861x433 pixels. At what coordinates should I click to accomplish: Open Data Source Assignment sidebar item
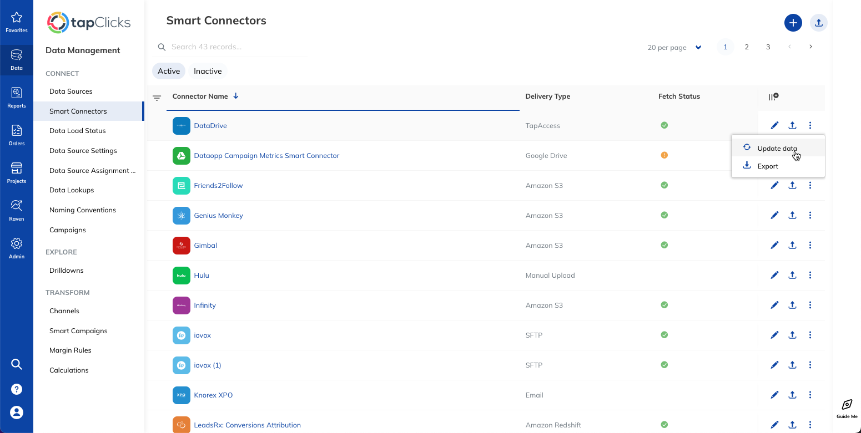(x=93, y=171)
